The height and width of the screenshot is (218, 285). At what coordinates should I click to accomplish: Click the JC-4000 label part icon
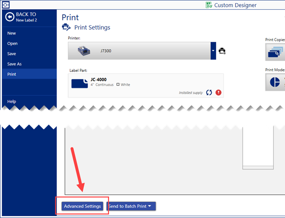(x=80, y=83)
